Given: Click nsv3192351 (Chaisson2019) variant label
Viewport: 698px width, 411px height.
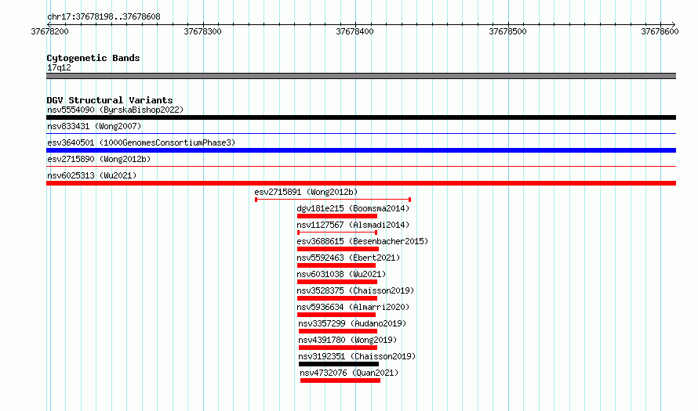Looking at the screenshot, I should (x=357, y=356).
